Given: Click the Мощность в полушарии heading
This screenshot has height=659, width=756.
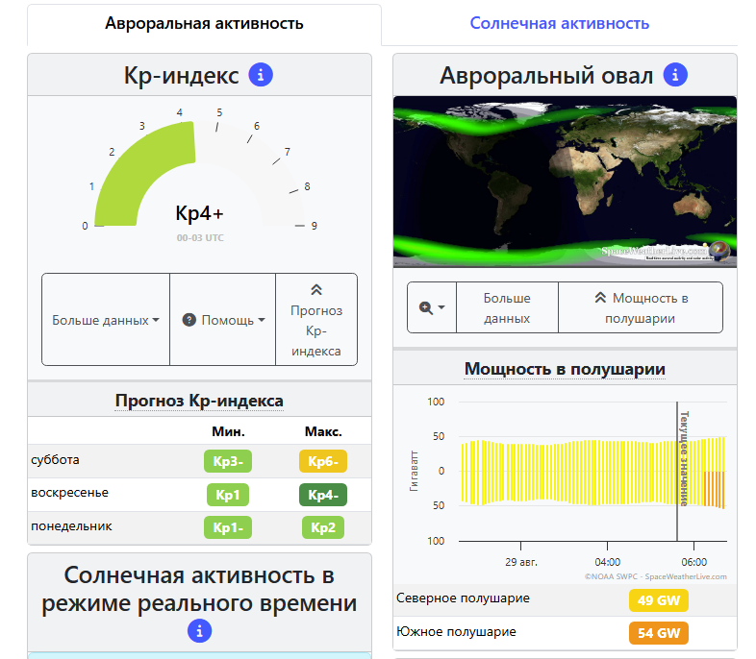Looking at the screenshot, I should tap(565, 369).
